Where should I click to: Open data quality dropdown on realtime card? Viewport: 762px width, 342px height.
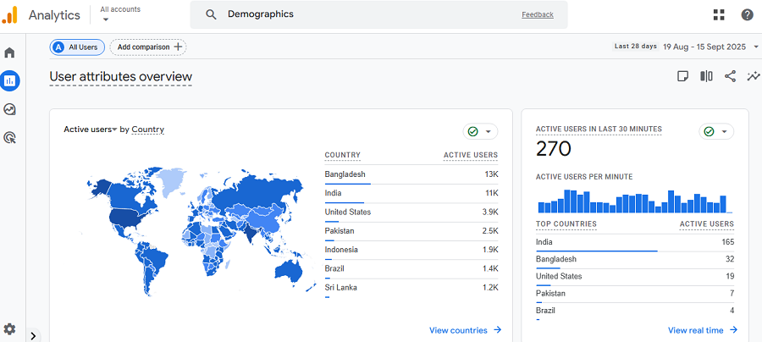pos(716,131)
